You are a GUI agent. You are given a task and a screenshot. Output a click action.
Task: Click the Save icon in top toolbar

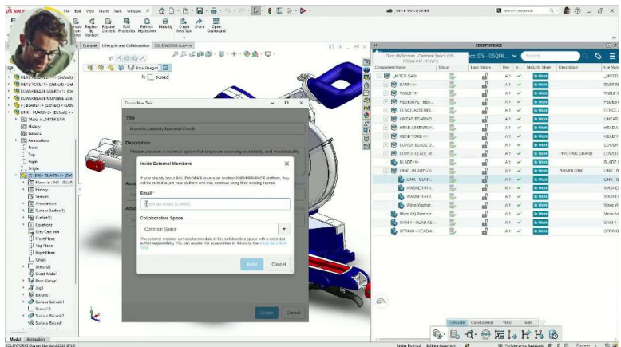[200, 10]
